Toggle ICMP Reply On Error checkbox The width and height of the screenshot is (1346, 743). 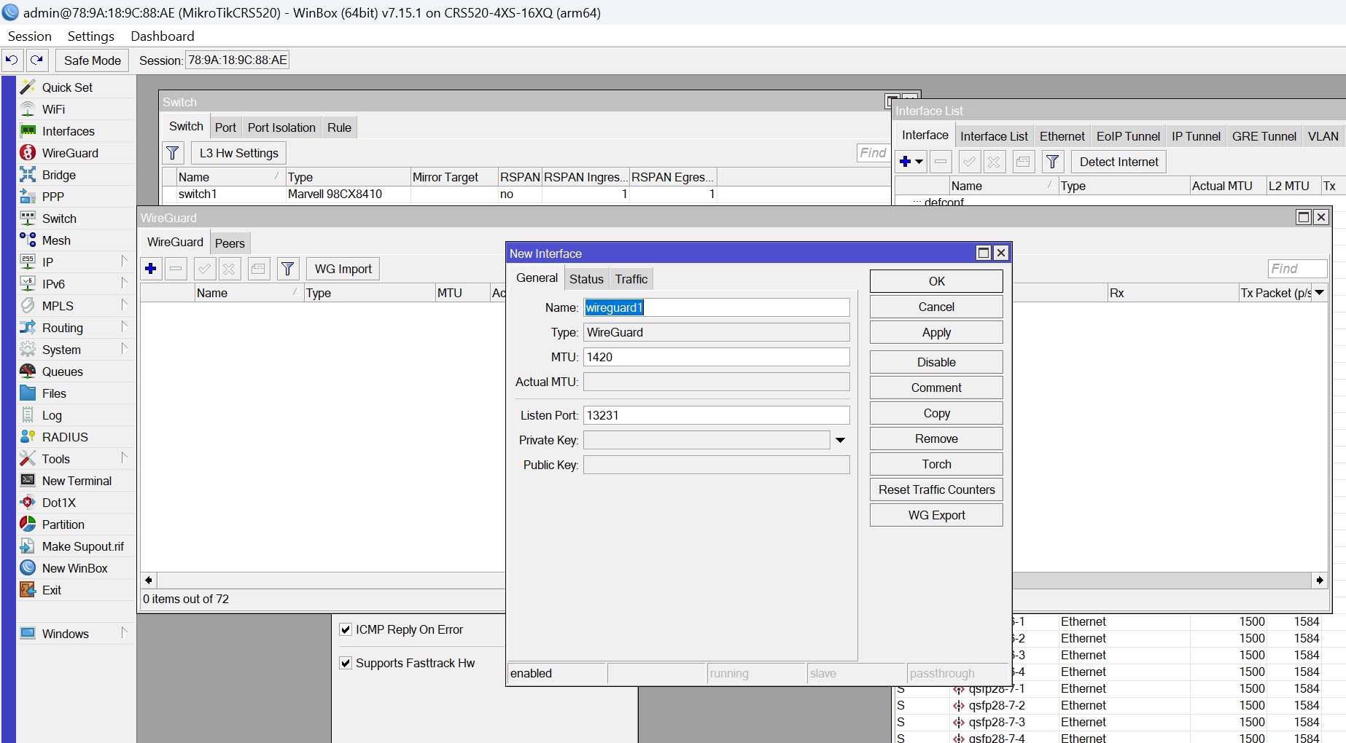(x=346, y=629)
